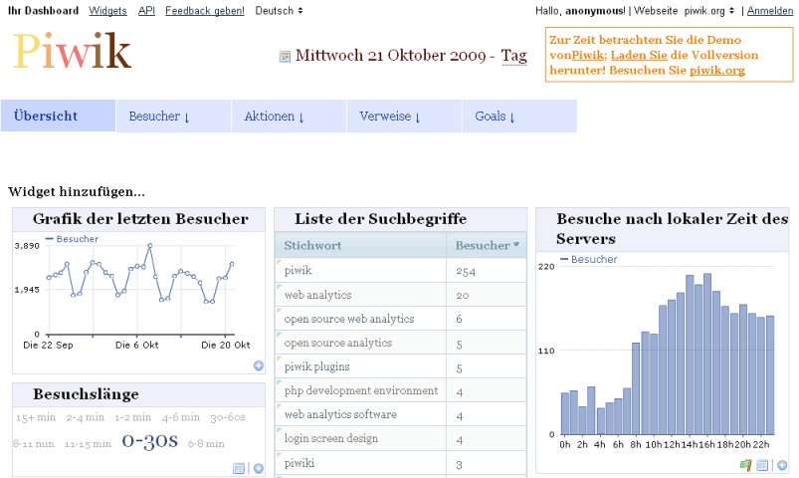Click the plus icon in Besuchslänge widget

pos(259,468)
